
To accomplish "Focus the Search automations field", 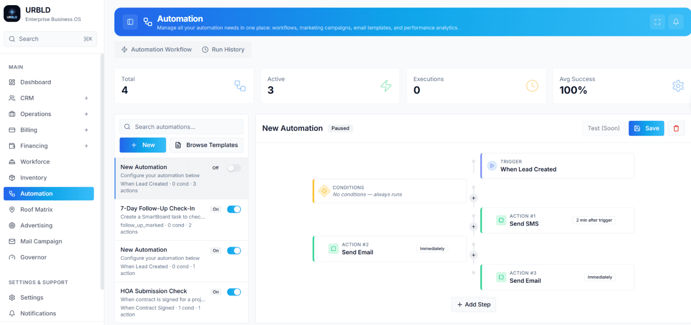I will (181, 127).
